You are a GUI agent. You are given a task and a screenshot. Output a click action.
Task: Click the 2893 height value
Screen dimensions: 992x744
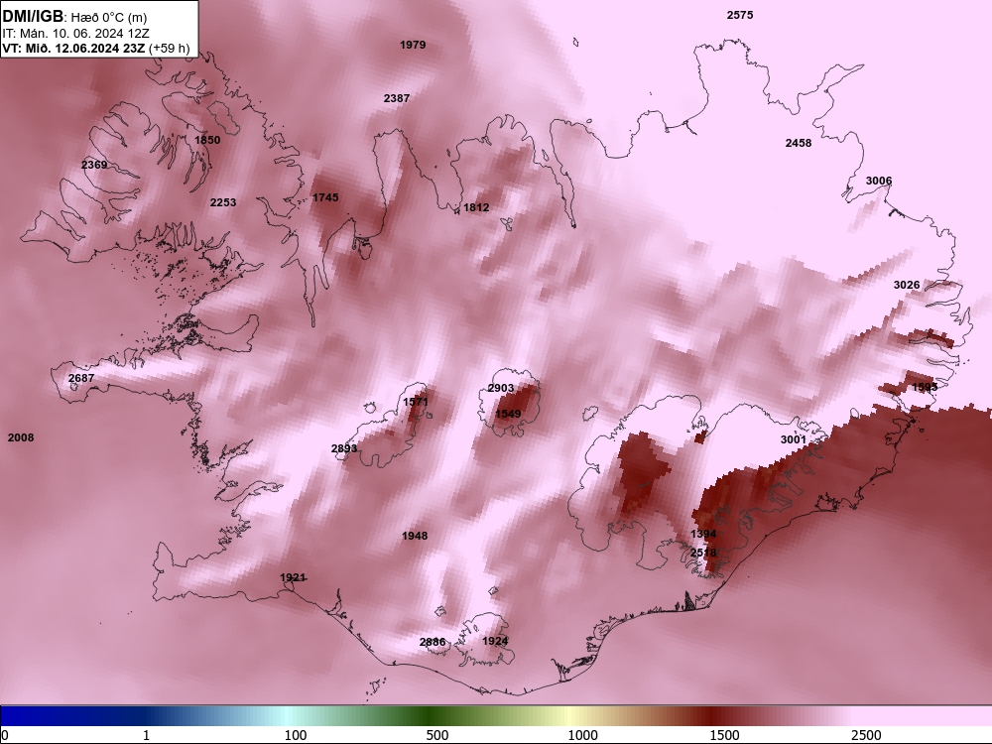coord(344,448)
